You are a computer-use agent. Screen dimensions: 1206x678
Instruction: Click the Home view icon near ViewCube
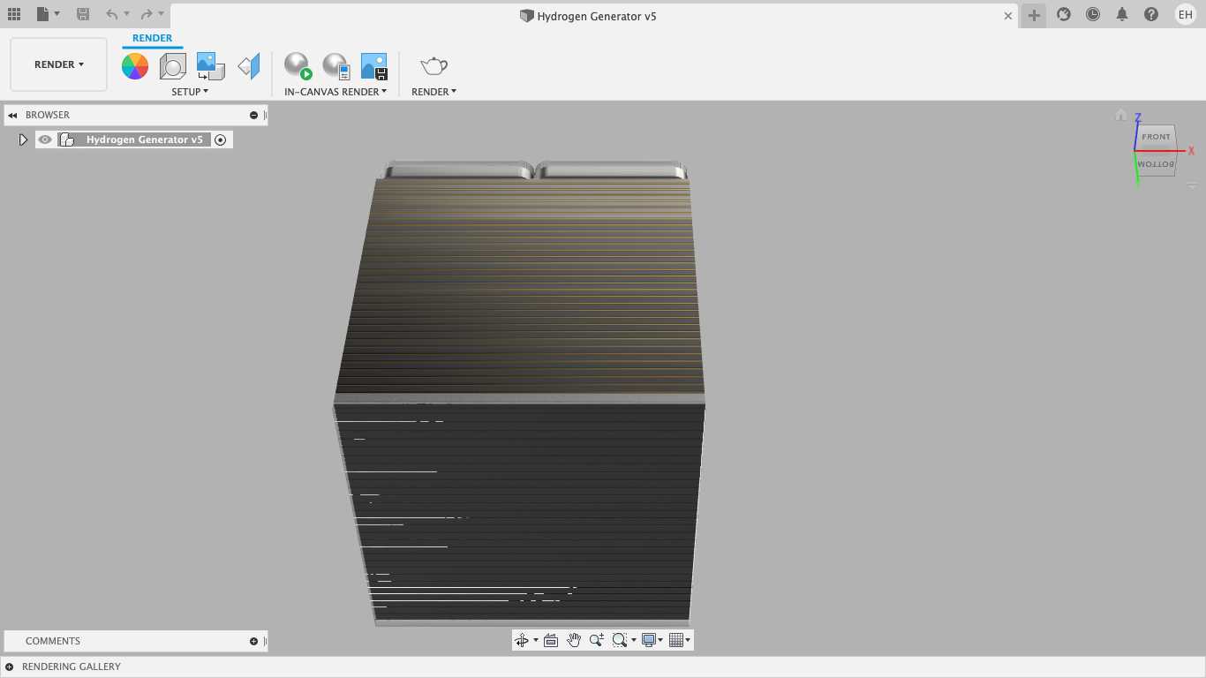tap(1120, 116)
